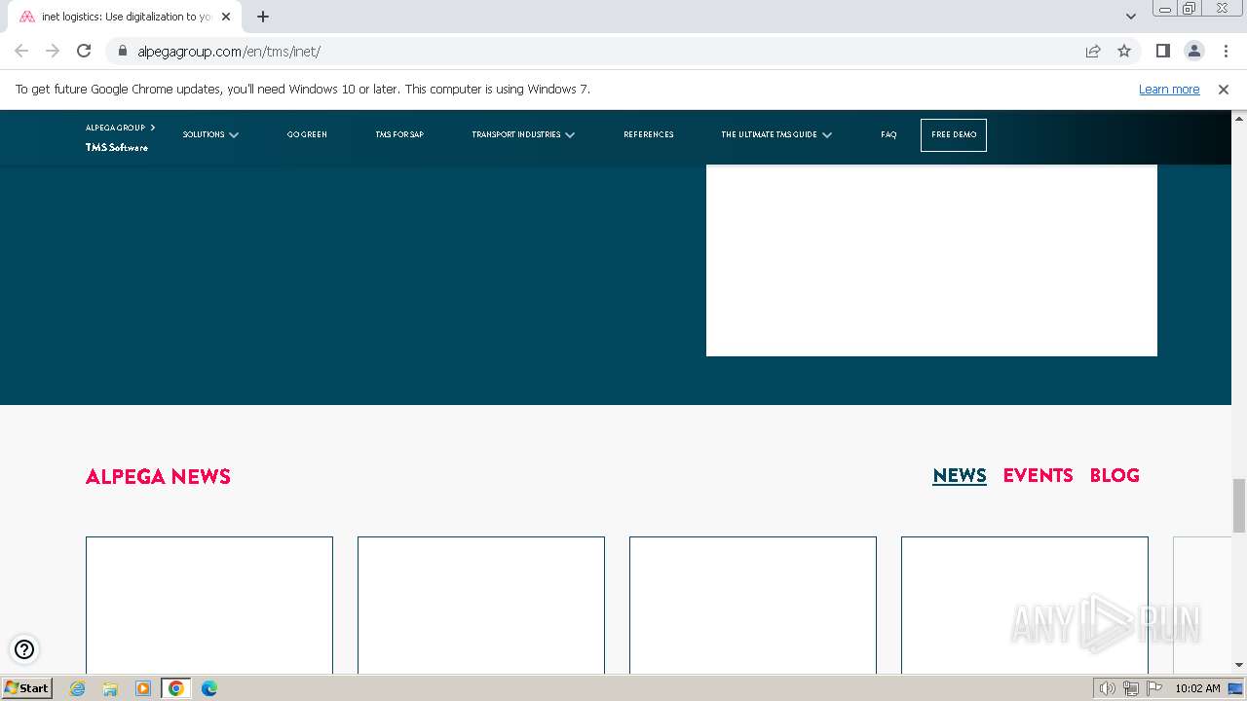Open Chrome side panel
Image resolution: width=1247 pixels, height=701 pixels.
click(1162, 51)
